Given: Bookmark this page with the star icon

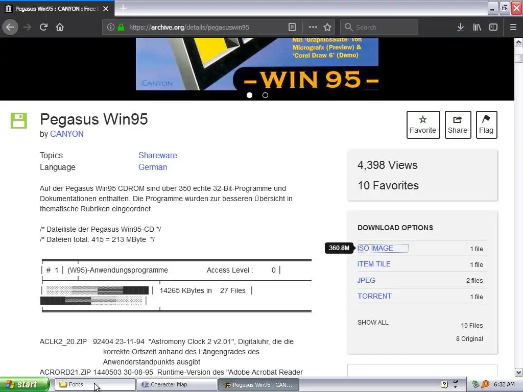Looking at the screenshot, I should (327, 28).
